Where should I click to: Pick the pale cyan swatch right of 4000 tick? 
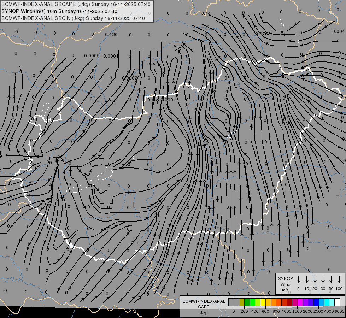tap(332, 302)
